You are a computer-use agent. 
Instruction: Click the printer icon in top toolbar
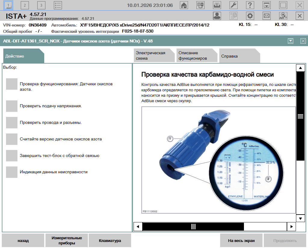point(217,5)
